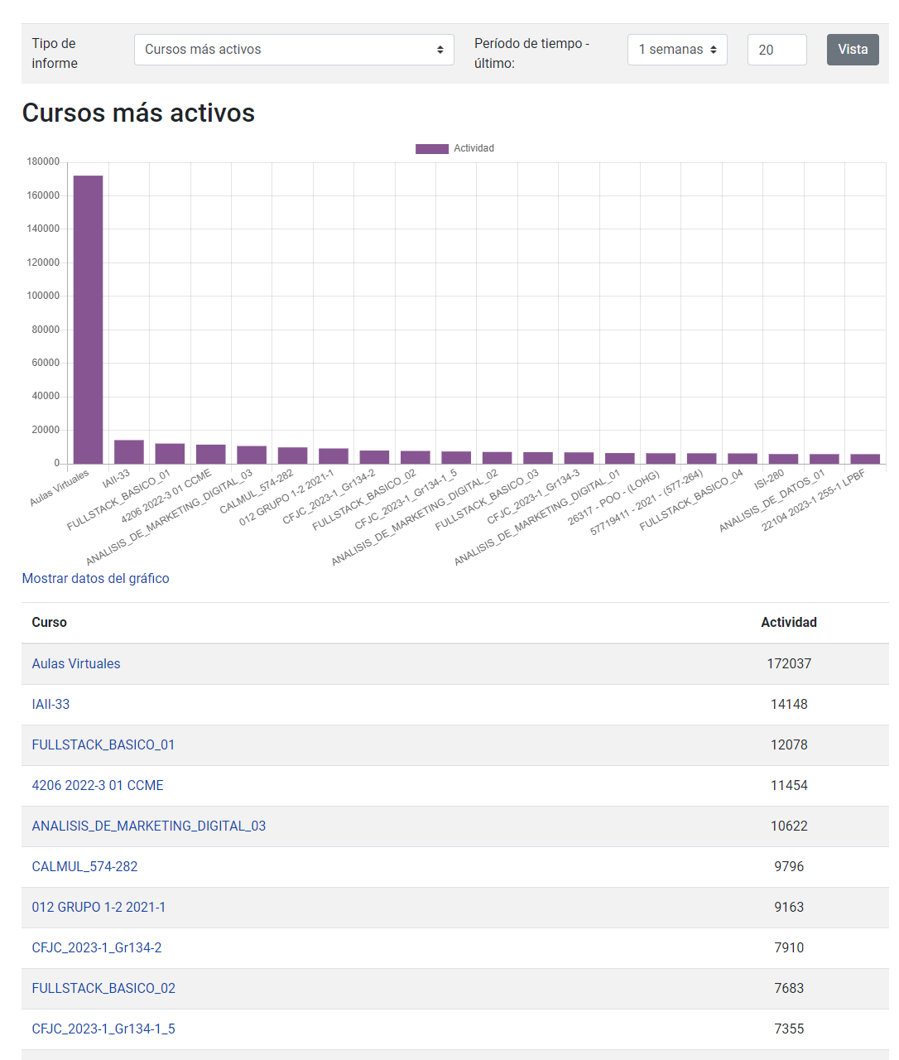Open the report type dropdown
Image resolution: width=899 pixels, height=1060 pixels.
294,50
